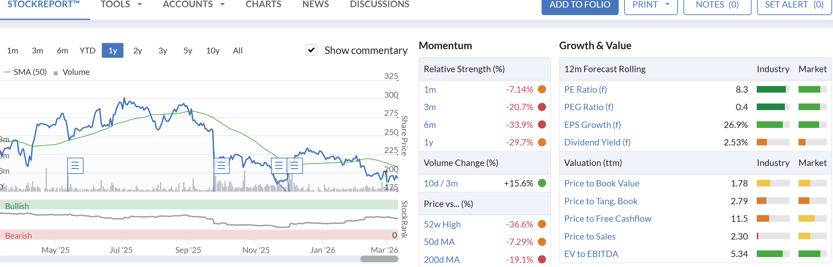The width and height of the screenshot is (833, 267).
Task: Open the DISCUSSIONS tab
Action: pyautogui.click(x=380, y=5)
